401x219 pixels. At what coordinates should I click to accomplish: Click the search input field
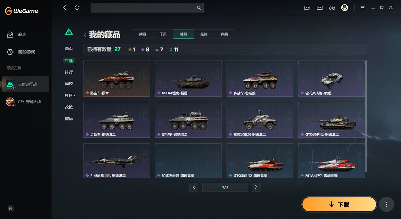147,7
